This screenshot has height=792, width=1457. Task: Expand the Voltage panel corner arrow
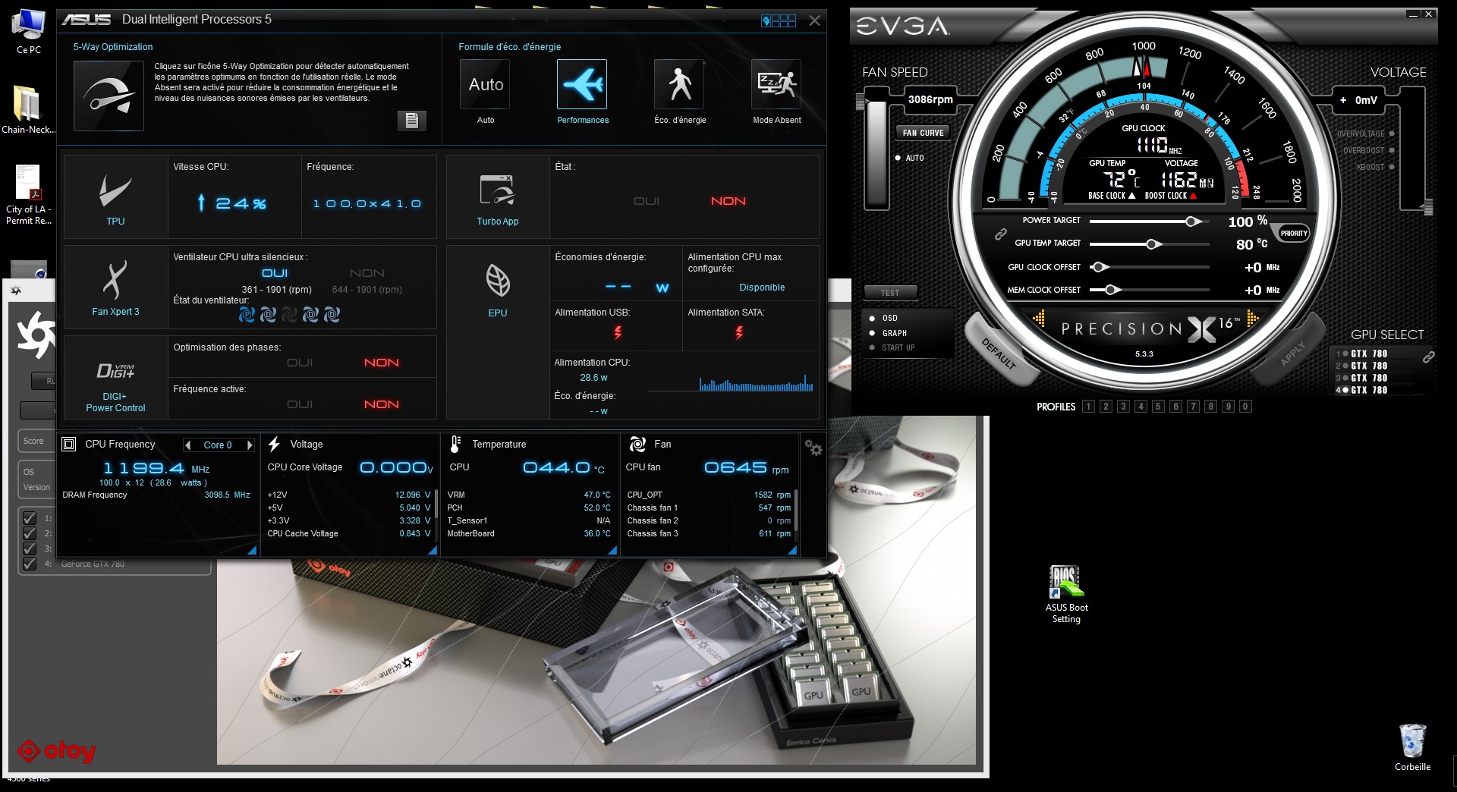pos(433,551)
